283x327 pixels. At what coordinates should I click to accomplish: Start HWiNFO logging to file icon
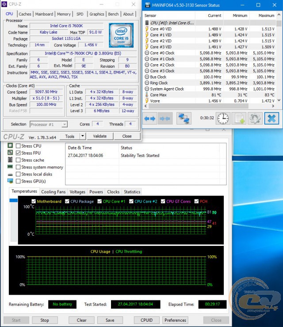click(239, 118)
